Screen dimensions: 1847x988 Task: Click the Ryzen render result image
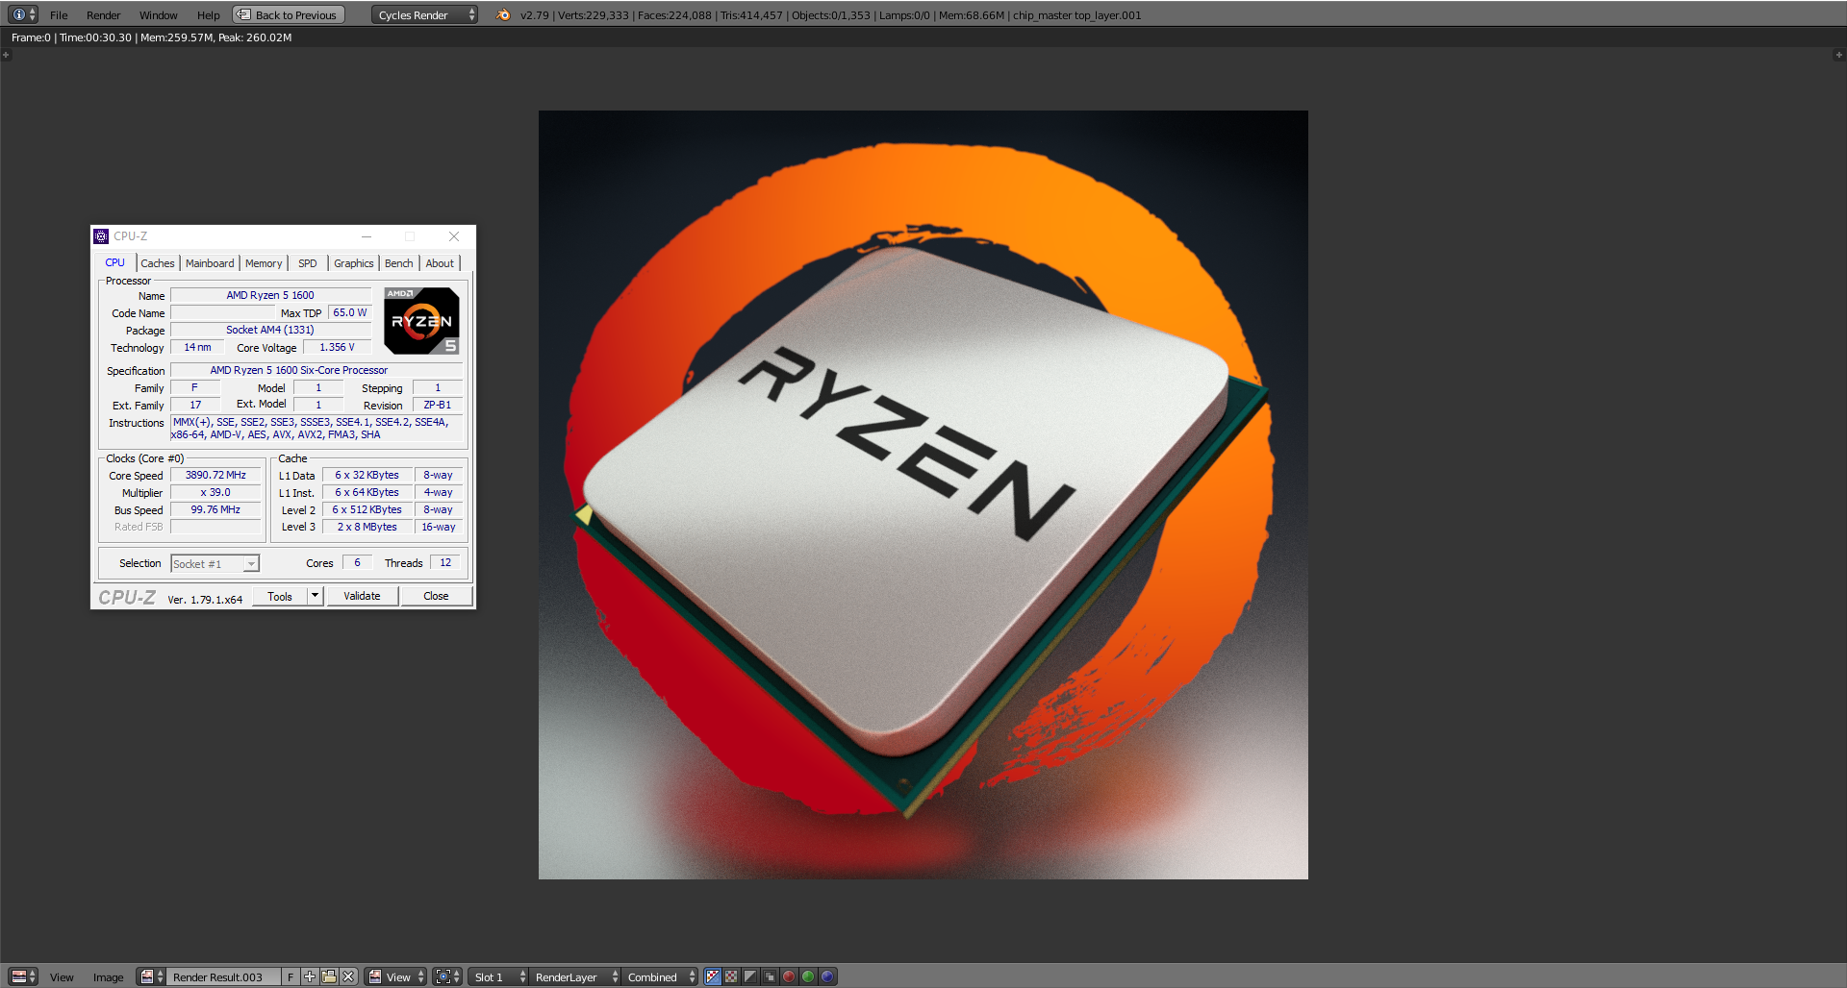point(923,494)
